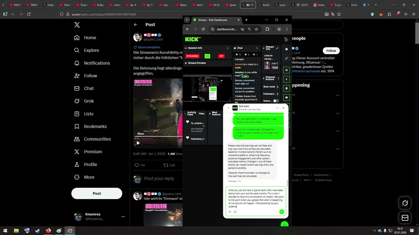Viewport: 419px width, 235px height.
Task: Edit Stream Info with the pencil icon
Action: coord(277,48)
